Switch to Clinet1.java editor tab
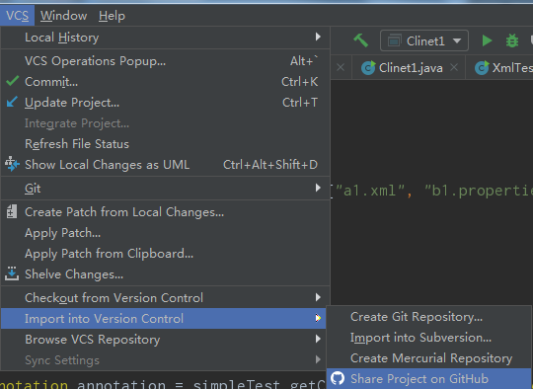The image size is (533, 389). pos(409,68)
